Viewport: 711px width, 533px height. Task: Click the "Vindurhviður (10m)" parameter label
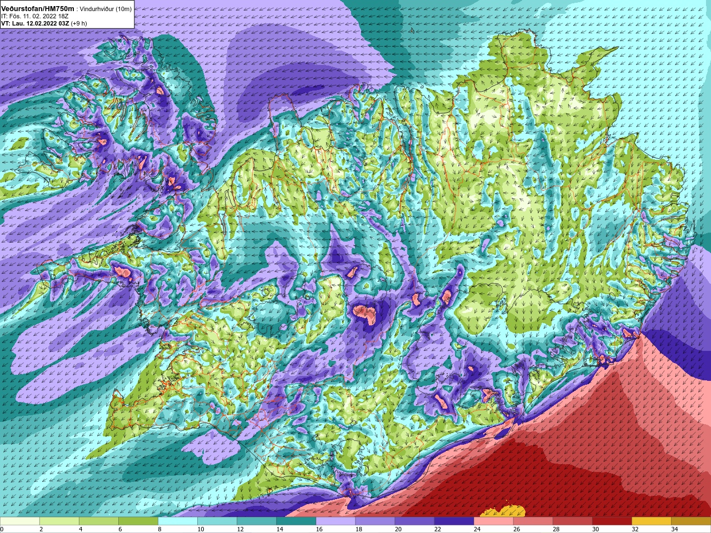tap(106, 9)
